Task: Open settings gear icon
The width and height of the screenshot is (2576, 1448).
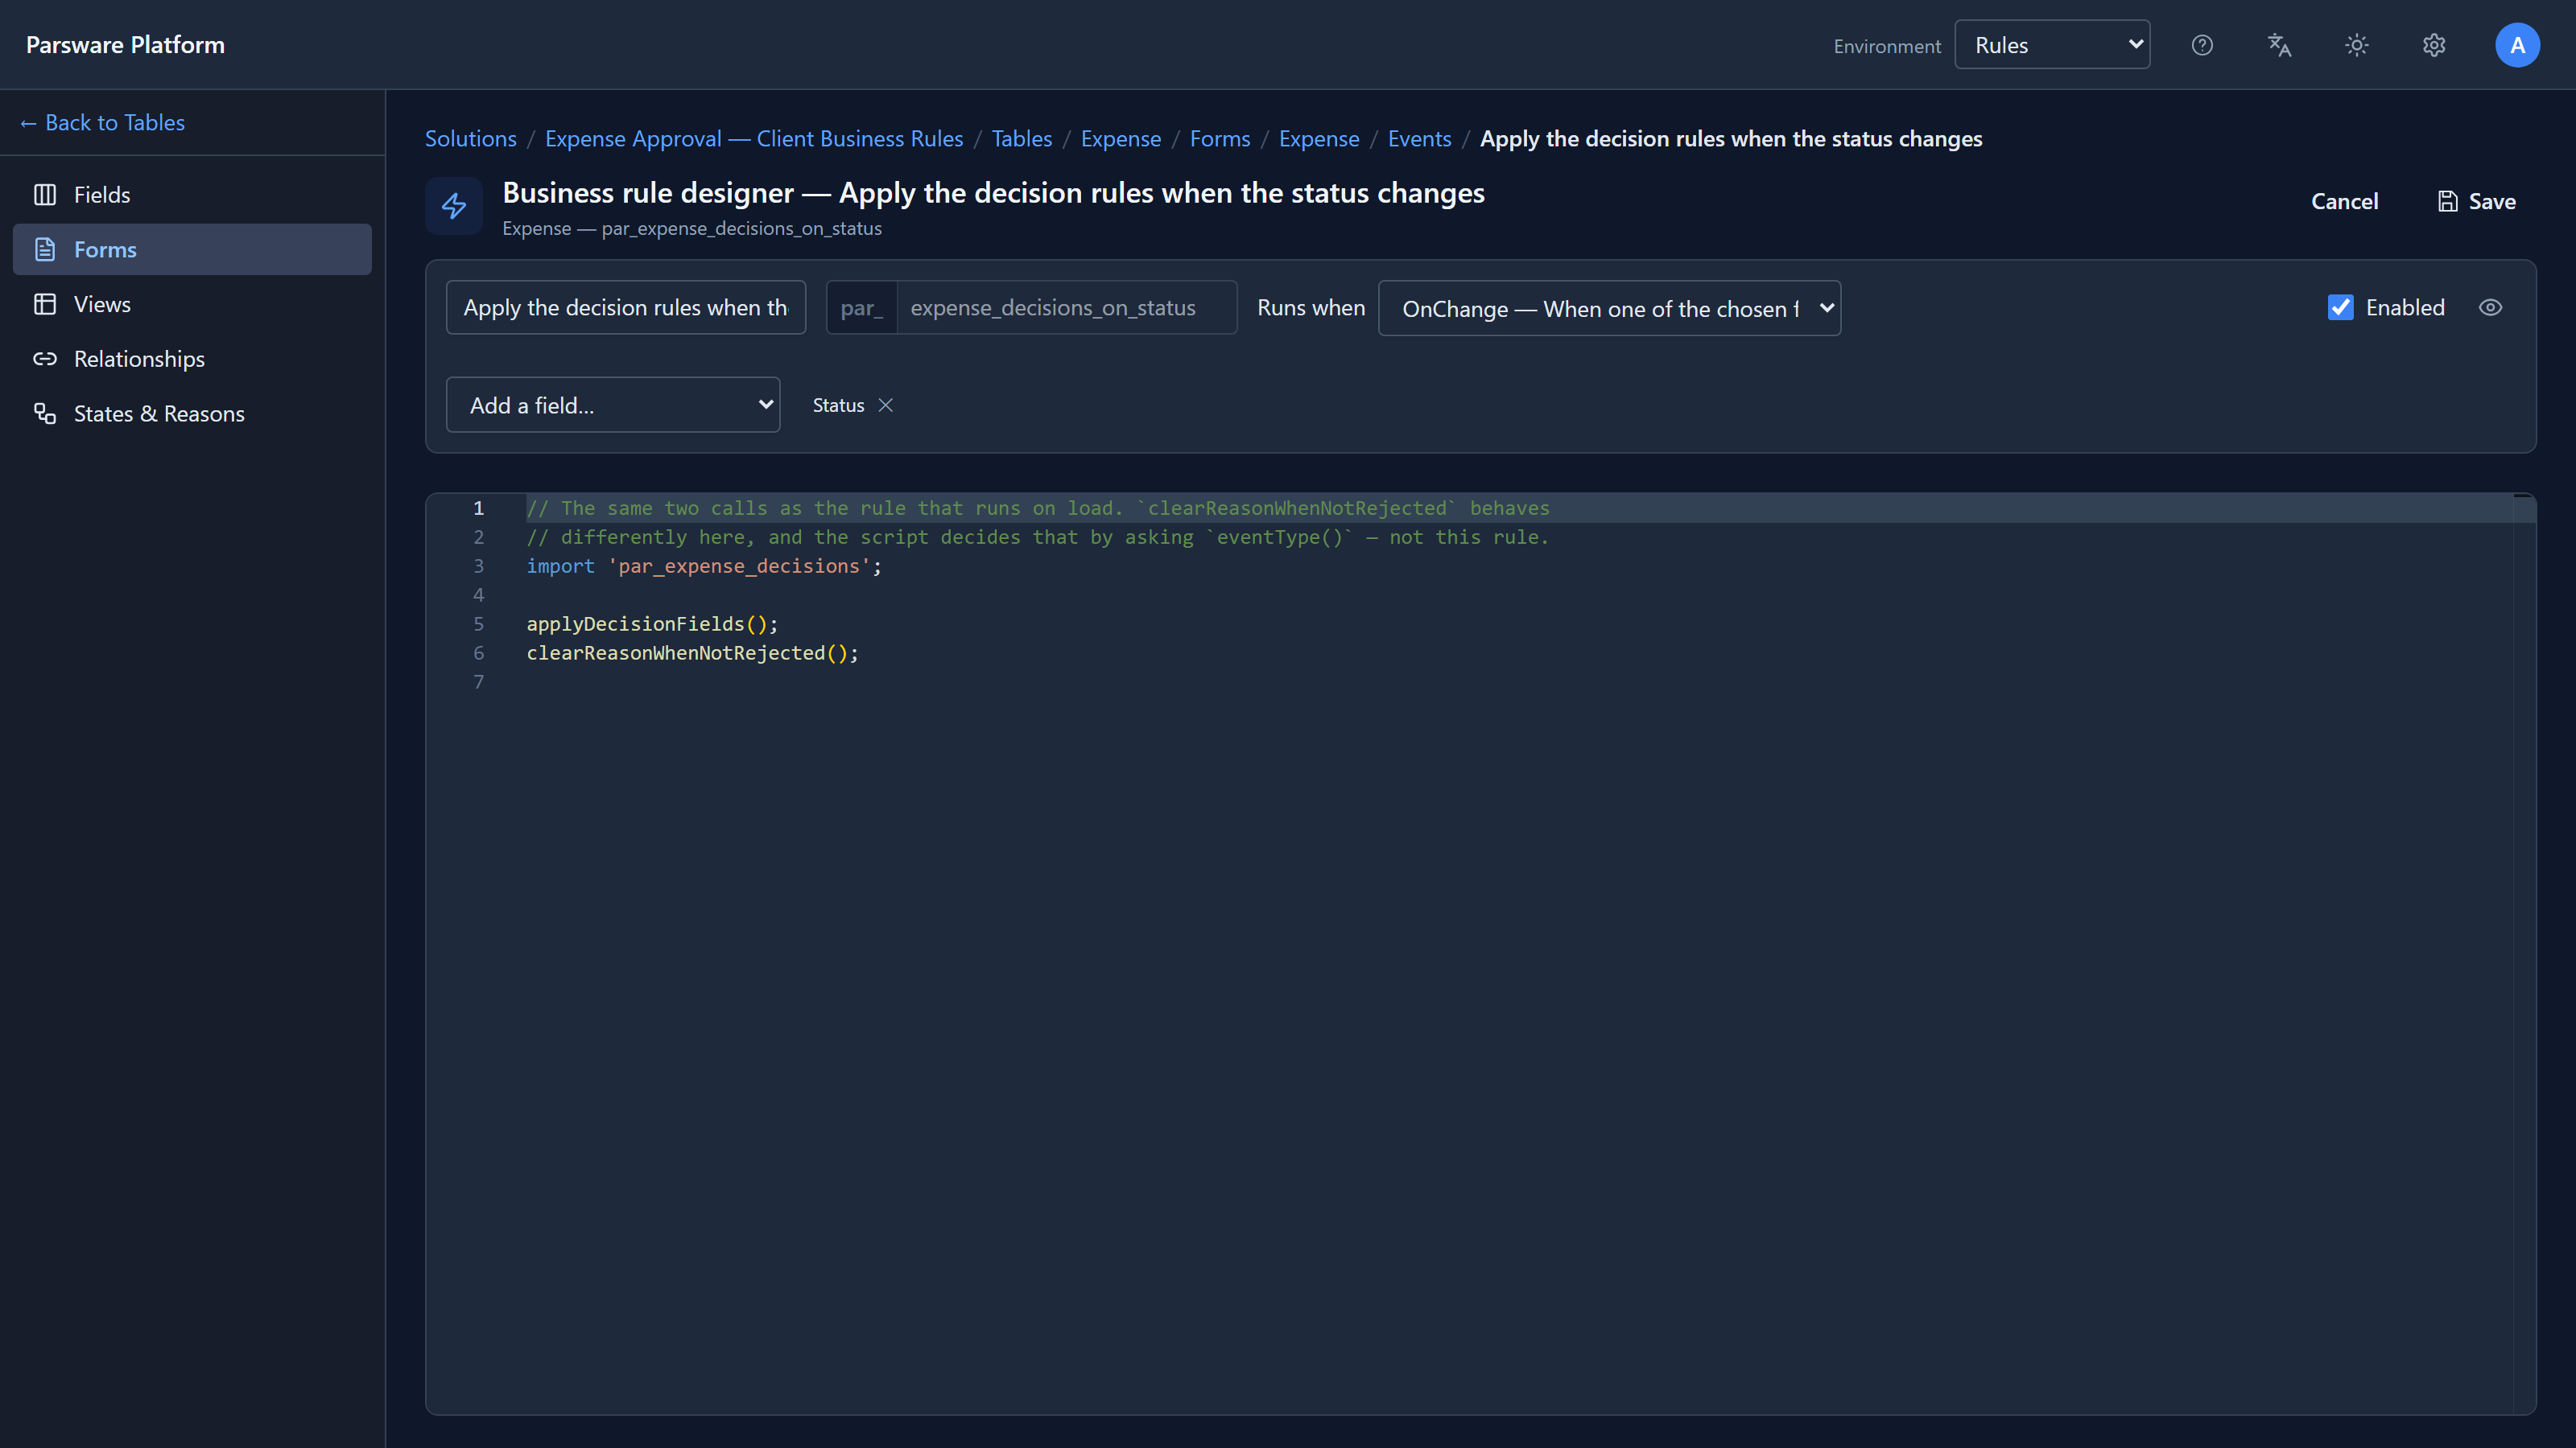Action: click(2434, 45)
